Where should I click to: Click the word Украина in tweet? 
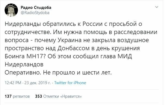[70, 40]
